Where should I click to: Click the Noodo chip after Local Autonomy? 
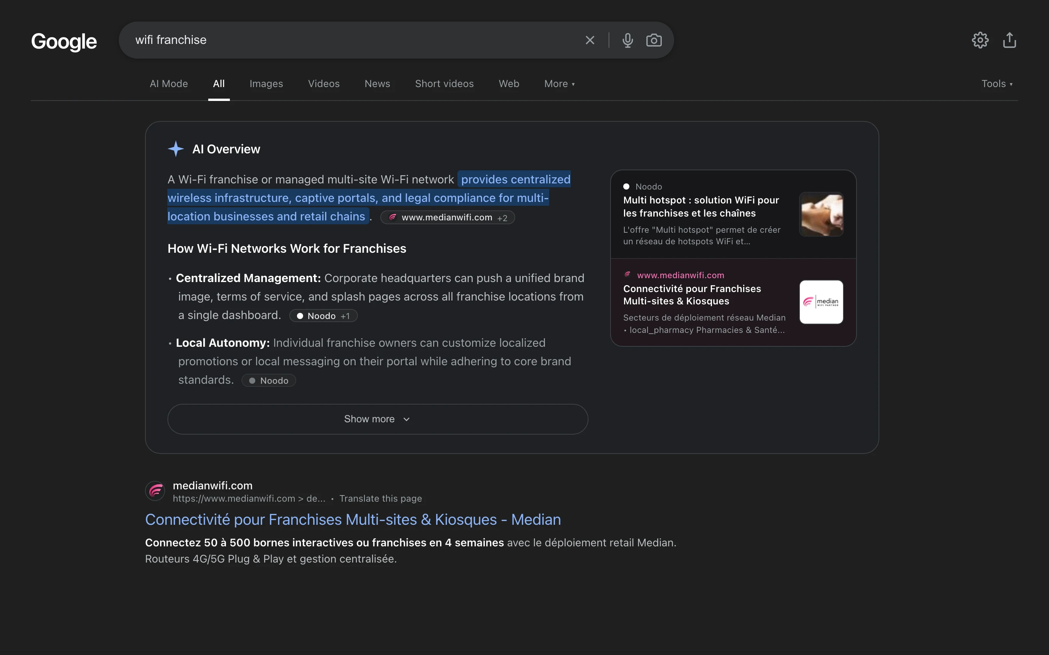[x=269, y=380]
